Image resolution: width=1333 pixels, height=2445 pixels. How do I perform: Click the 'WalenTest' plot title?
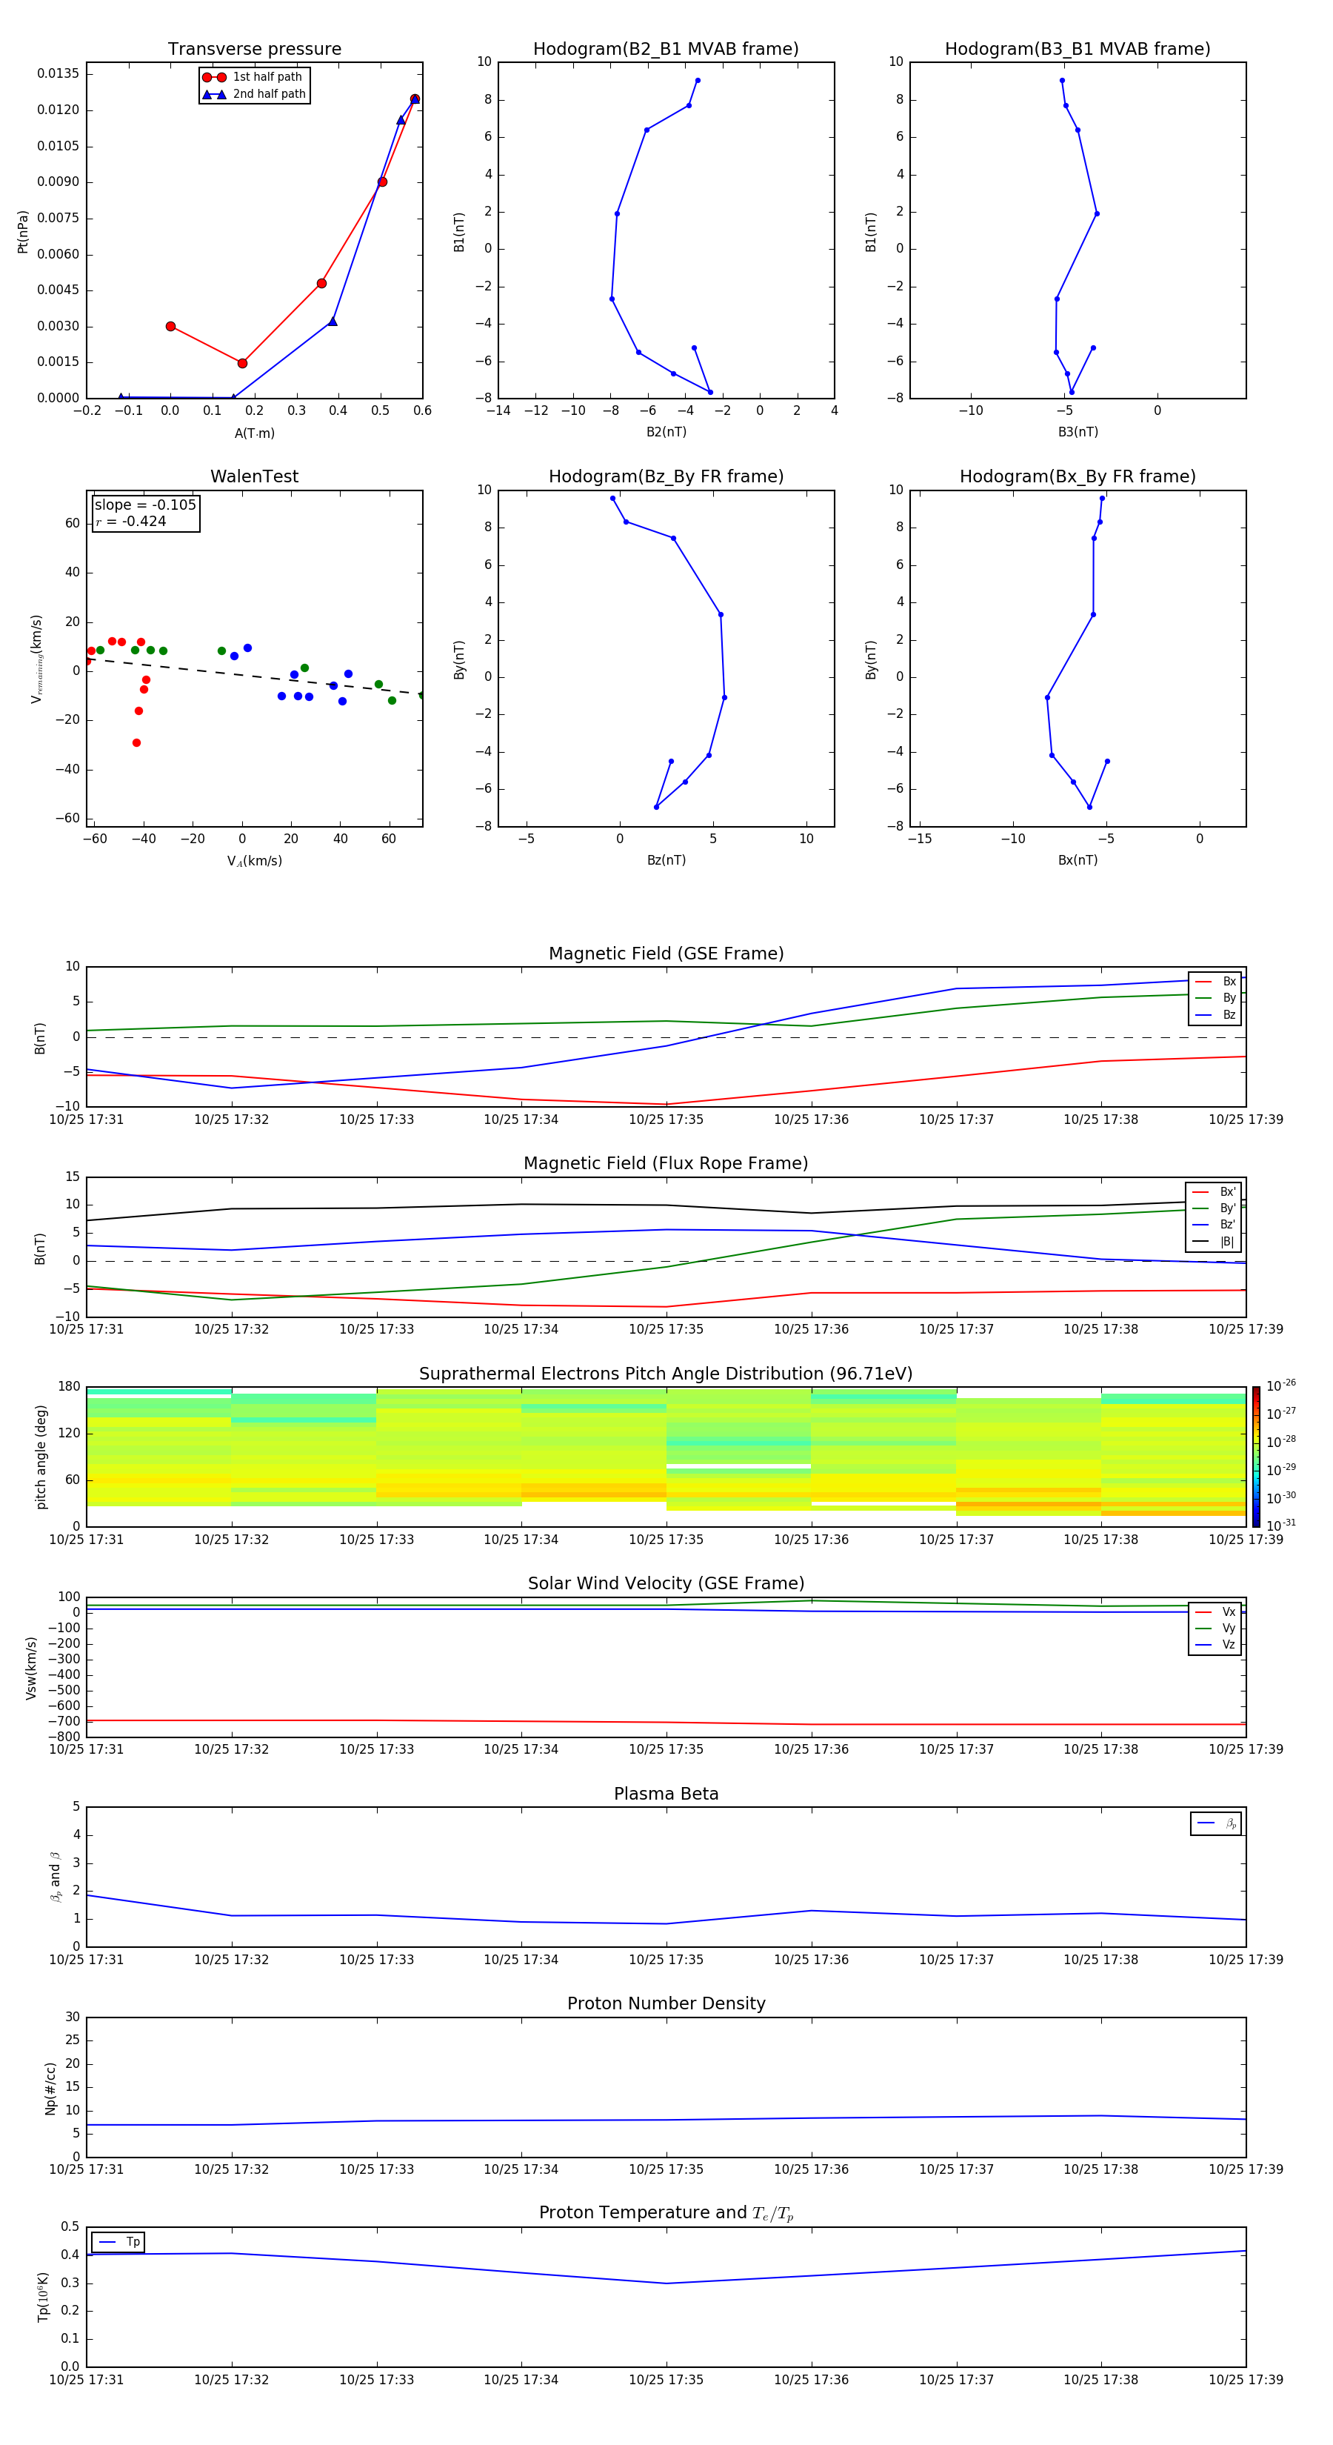(254, 476)
